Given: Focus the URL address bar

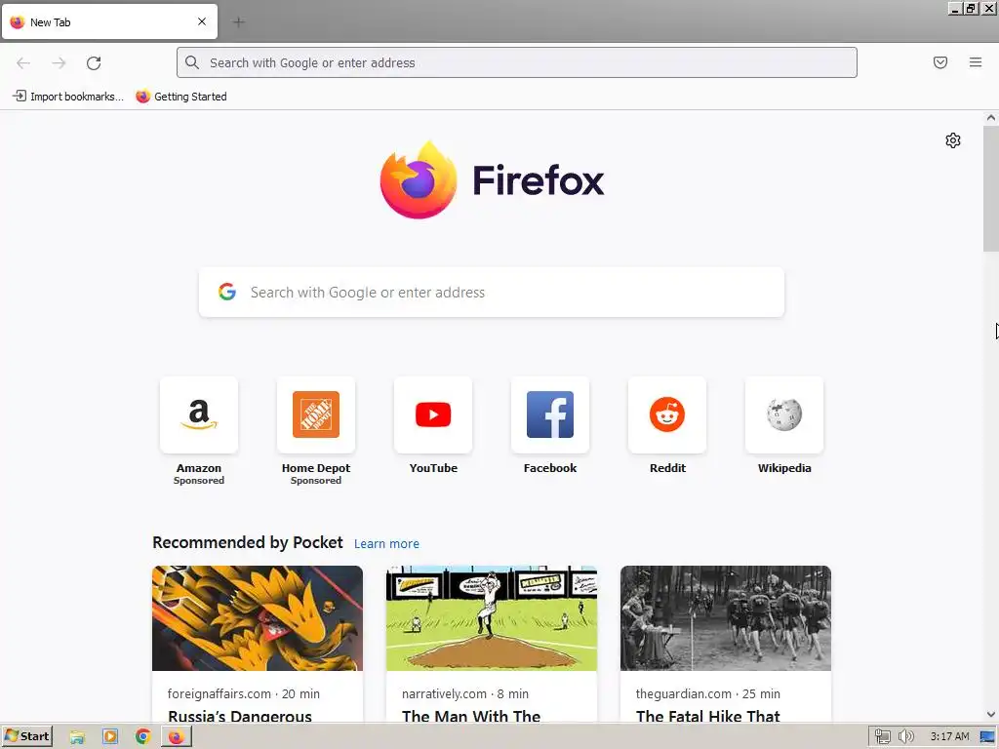Looking at the screenshot, I should click(x=517, y=62).
